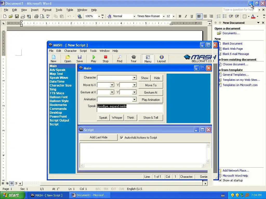
Task: Click New document icon in Word toolbar
Action: (x=5, y=16)
